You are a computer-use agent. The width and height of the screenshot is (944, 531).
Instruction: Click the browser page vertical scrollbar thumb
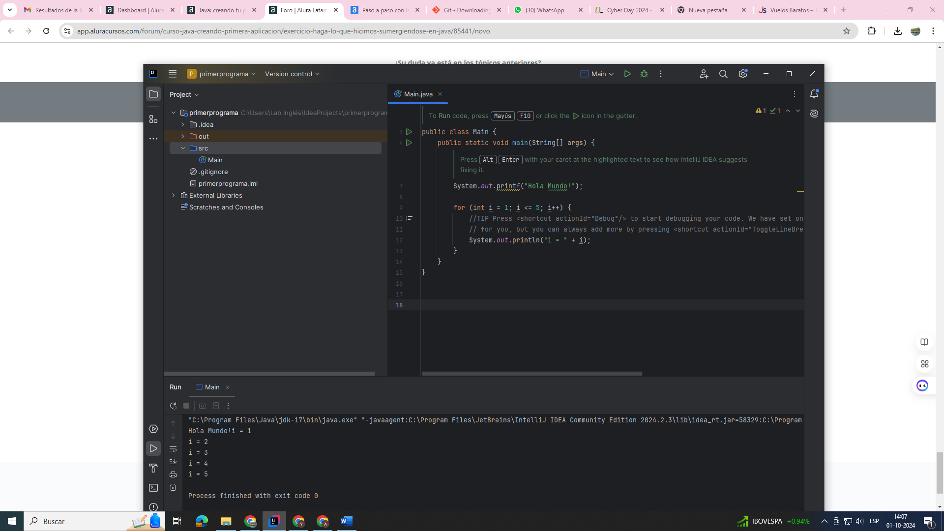point(940,473)
